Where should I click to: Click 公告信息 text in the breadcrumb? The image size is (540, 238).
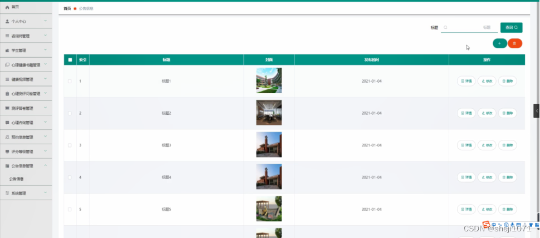point(86,8)
